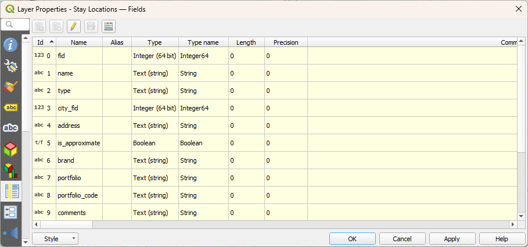Viewport: 528px width, 247px height.
Task: Open the Information tab icon
Action: click(x=10, y=45)
